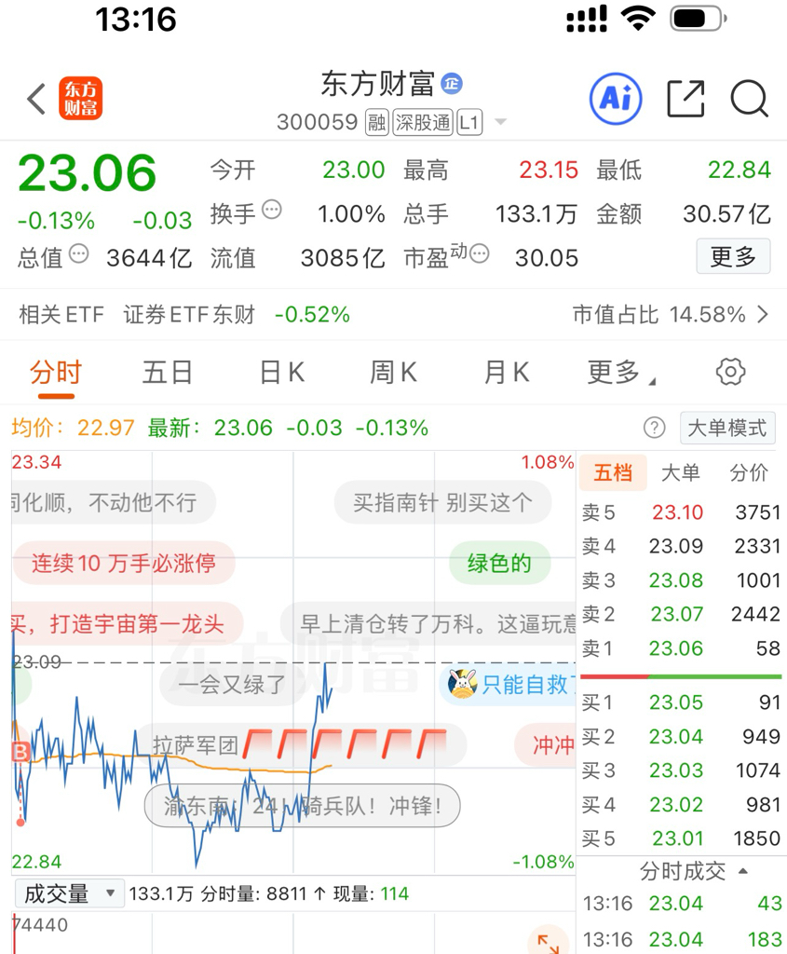Tap the 买5 price 23.01
This screenshot has height=954, width=787.
coord(677,839)
